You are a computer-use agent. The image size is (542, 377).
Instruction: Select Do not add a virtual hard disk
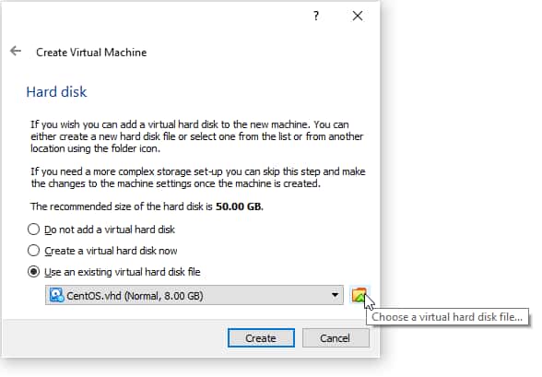click(33, 230)
